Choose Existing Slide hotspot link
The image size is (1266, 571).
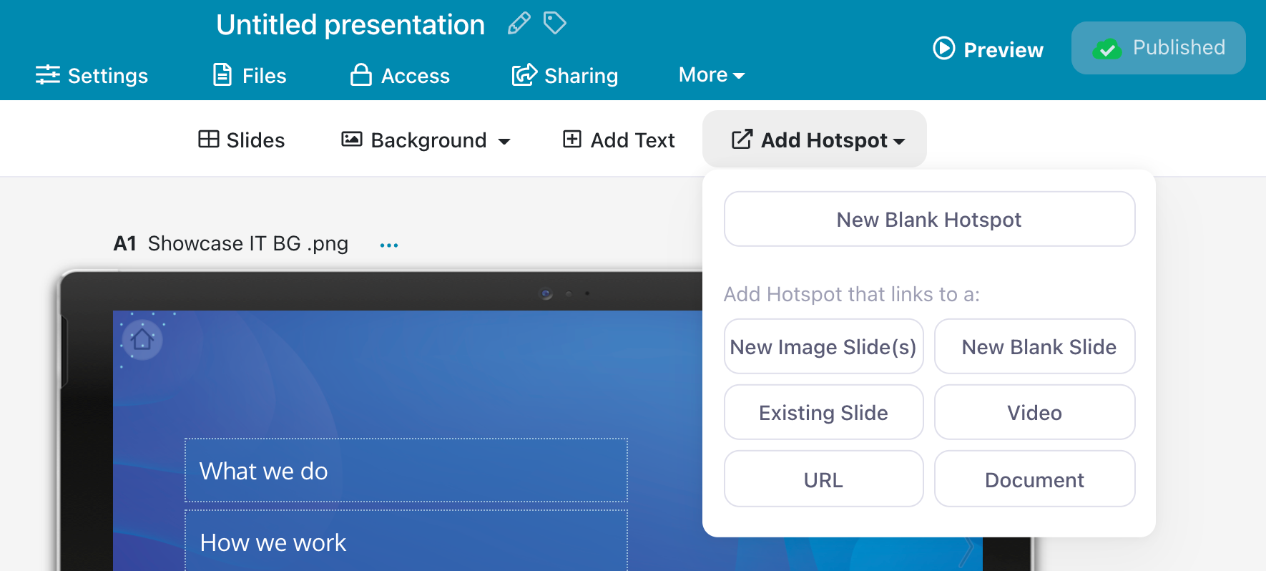tap(823, 412)
